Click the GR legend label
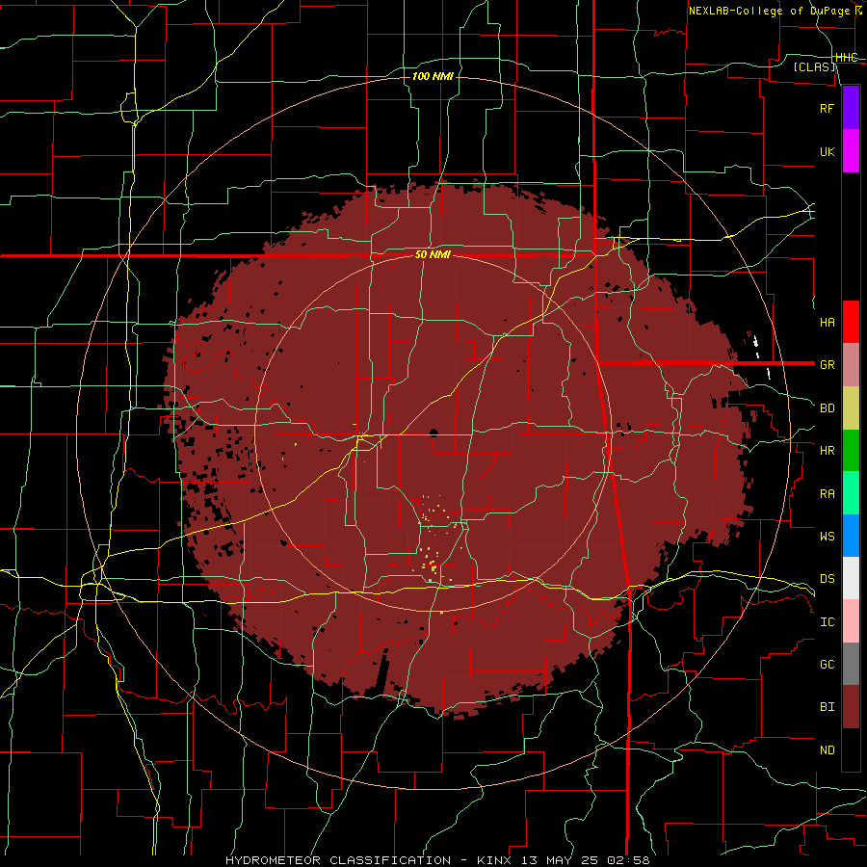The height and width of the screenshot is (867, 867). point(827,365)
